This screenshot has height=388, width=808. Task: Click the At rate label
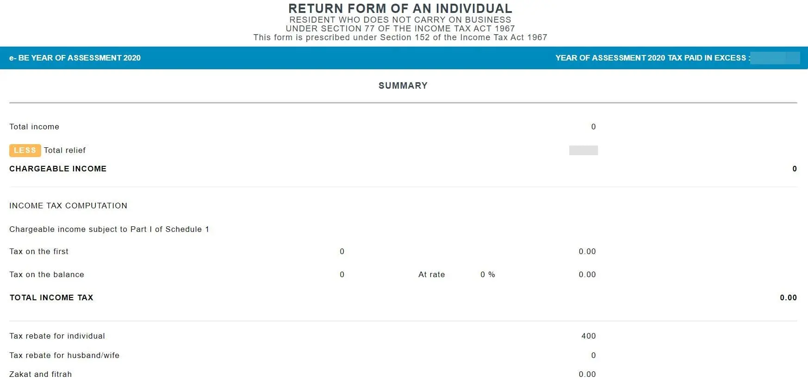[431, 275]
